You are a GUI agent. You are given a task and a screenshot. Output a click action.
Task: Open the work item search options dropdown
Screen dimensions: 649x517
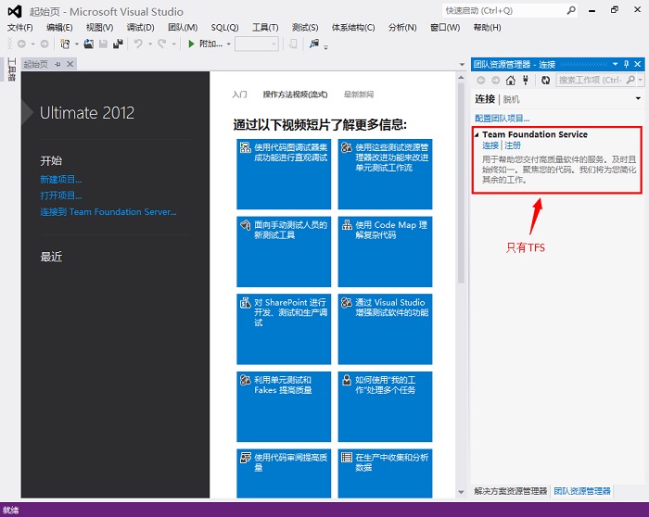[641, 80]
